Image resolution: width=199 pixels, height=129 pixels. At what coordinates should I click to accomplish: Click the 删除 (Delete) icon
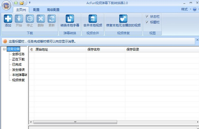41,19
